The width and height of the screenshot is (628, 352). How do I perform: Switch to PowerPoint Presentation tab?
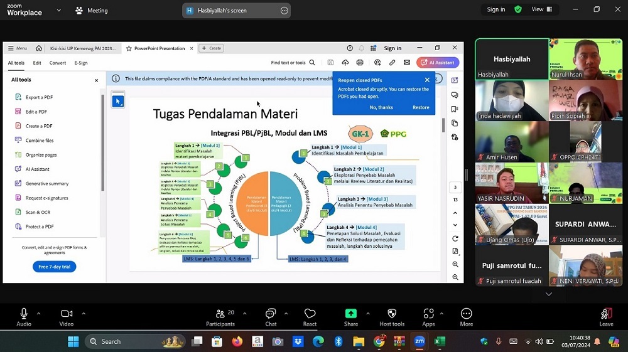click(160, 48)
